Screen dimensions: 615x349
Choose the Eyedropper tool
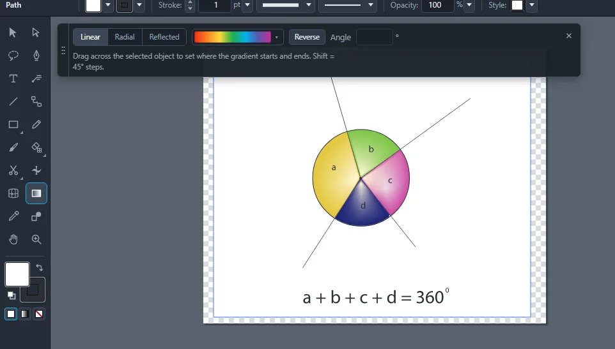coord(13,216)
